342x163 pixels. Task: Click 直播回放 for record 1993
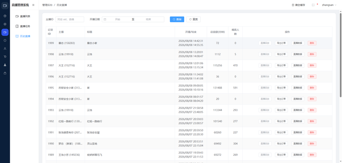tap(265, 110)
